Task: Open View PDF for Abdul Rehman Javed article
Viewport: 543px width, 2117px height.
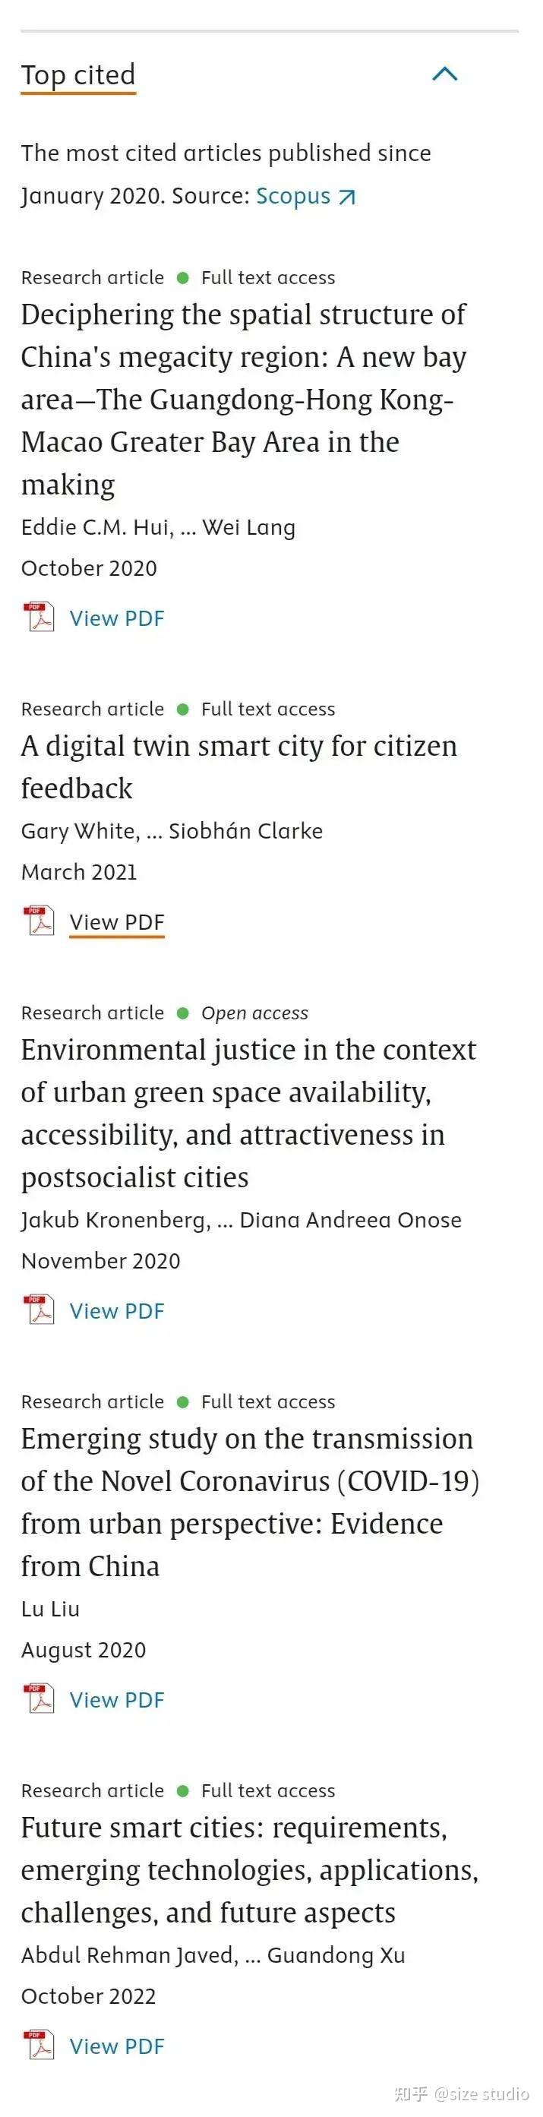Action: [x=117, y=2046]
